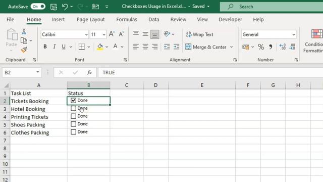
Task: Switch to the Insert tab
Action: click(59, 19)
